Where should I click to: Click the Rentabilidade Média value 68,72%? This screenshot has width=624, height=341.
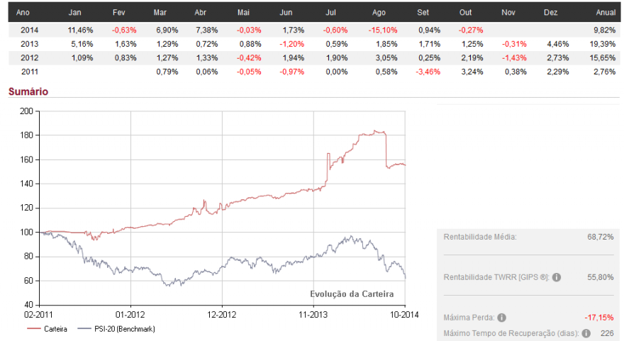[601, 237]
